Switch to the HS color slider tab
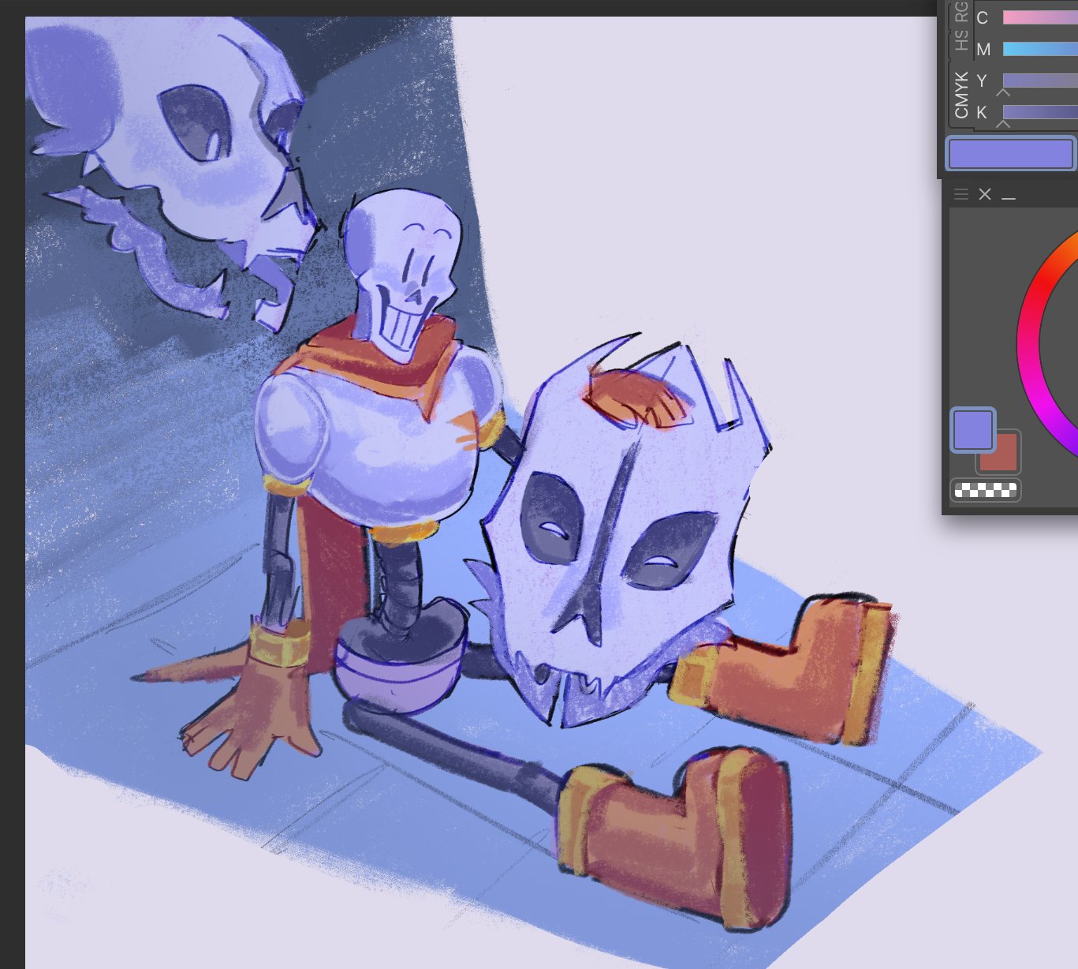The height and width of the screenshot is (969, 1078). point(961,40)
